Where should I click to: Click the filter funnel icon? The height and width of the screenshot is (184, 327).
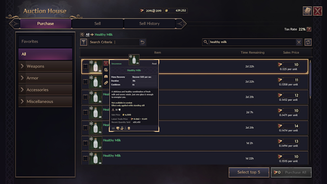[x=84, y=42]
